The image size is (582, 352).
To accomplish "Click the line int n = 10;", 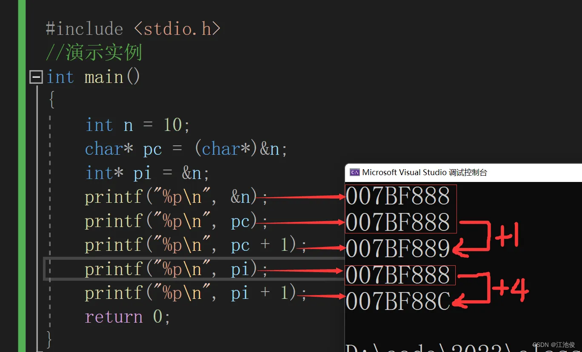I will click(x=137, y=125).
